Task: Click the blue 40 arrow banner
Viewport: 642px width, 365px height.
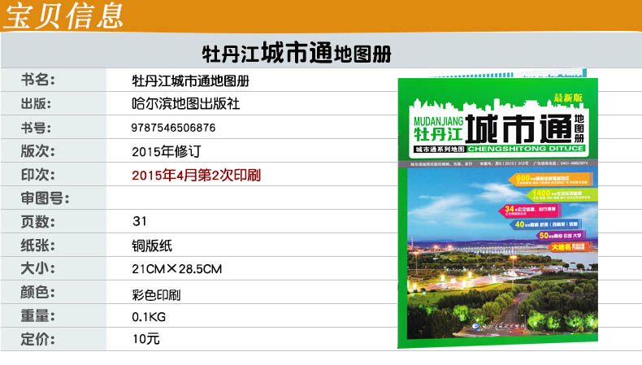Action: click(x=546, y=224)
